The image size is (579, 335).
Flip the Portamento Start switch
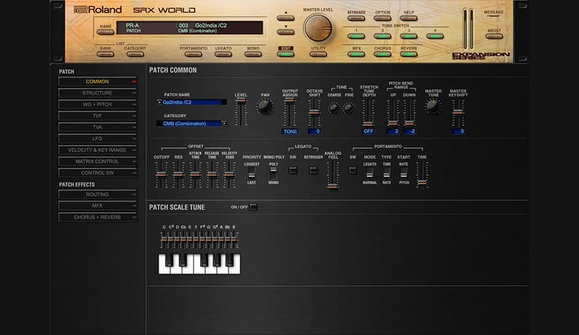(x=404, y=173)
